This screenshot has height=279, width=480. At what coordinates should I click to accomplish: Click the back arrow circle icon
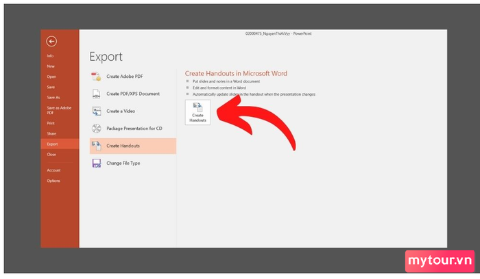(x=51, y=41)
